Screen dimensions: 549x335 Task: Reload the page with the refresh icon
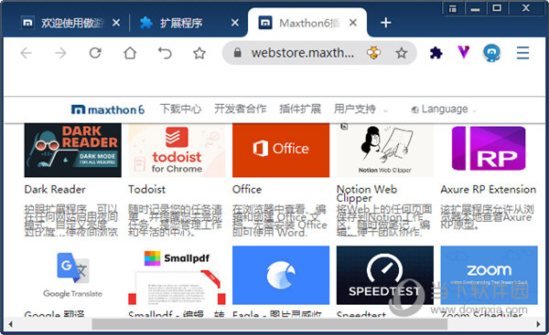tap(95, 53)
